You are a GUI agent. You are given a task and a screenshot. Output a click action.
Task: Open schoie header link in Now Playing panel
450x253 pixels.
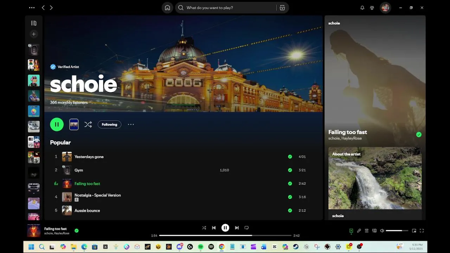tap(334, 23)
